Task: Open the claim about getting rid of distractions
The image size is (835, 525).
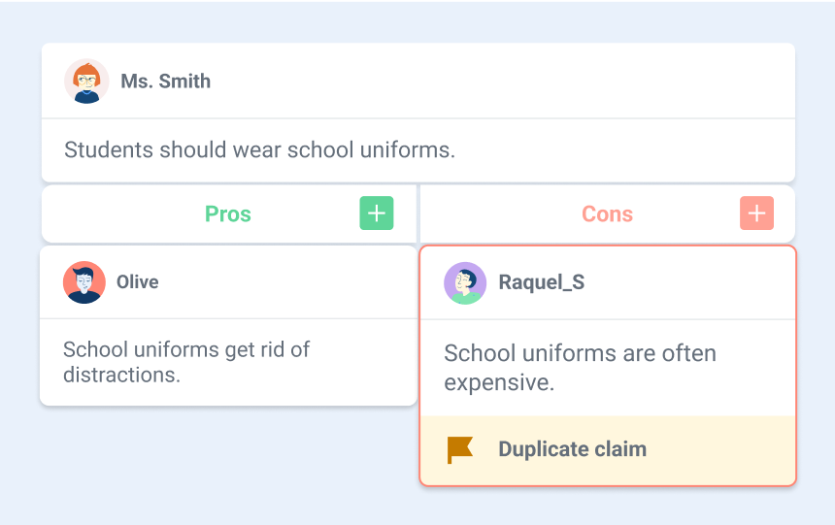Action: pyautogui.click(x=186, y=362)
